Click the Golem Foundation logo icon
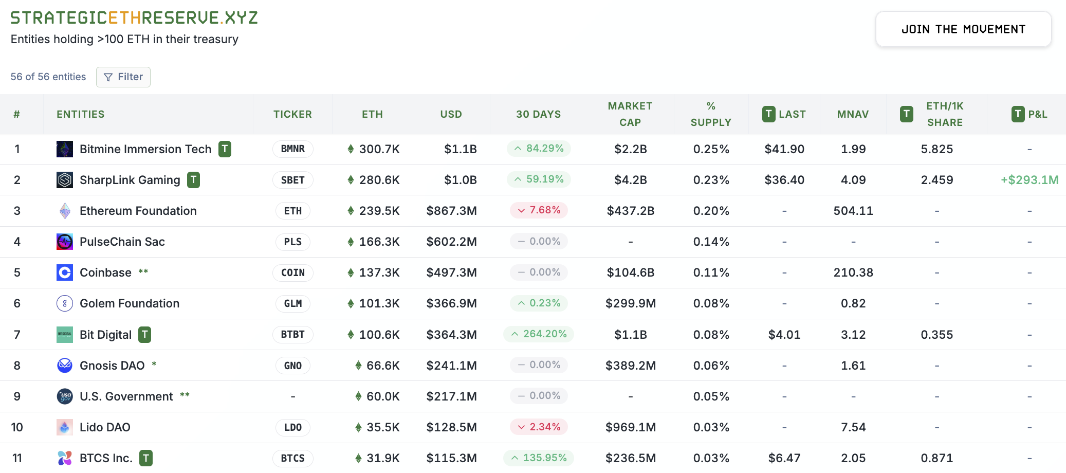The image size is (1066, 473). click(x=65, y=303)
